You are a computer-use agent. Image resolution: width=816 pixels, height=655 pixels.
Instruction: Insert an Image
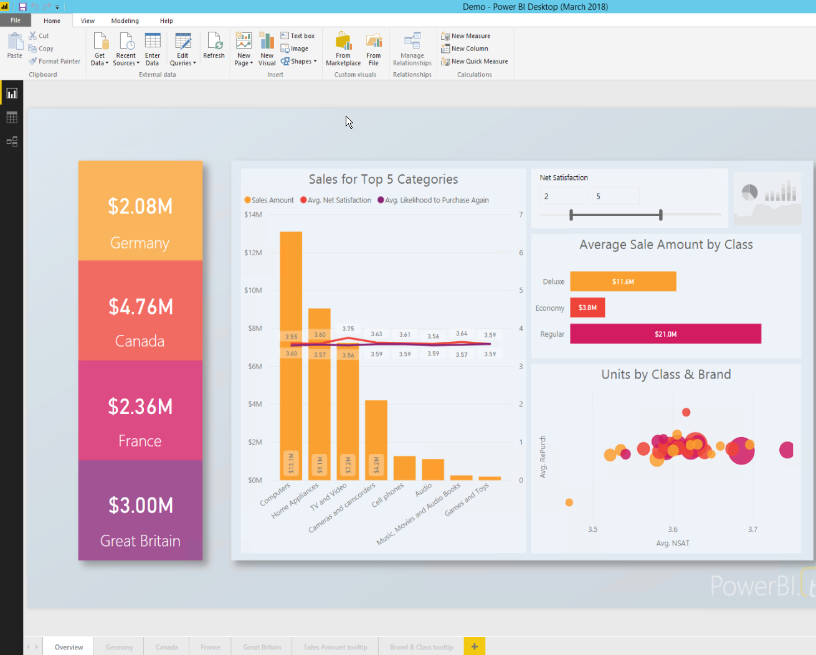click(x=295, y=48)
